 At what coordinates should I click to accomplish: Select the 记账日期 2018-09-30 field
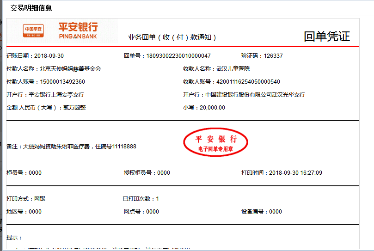[x=35, y=56]
